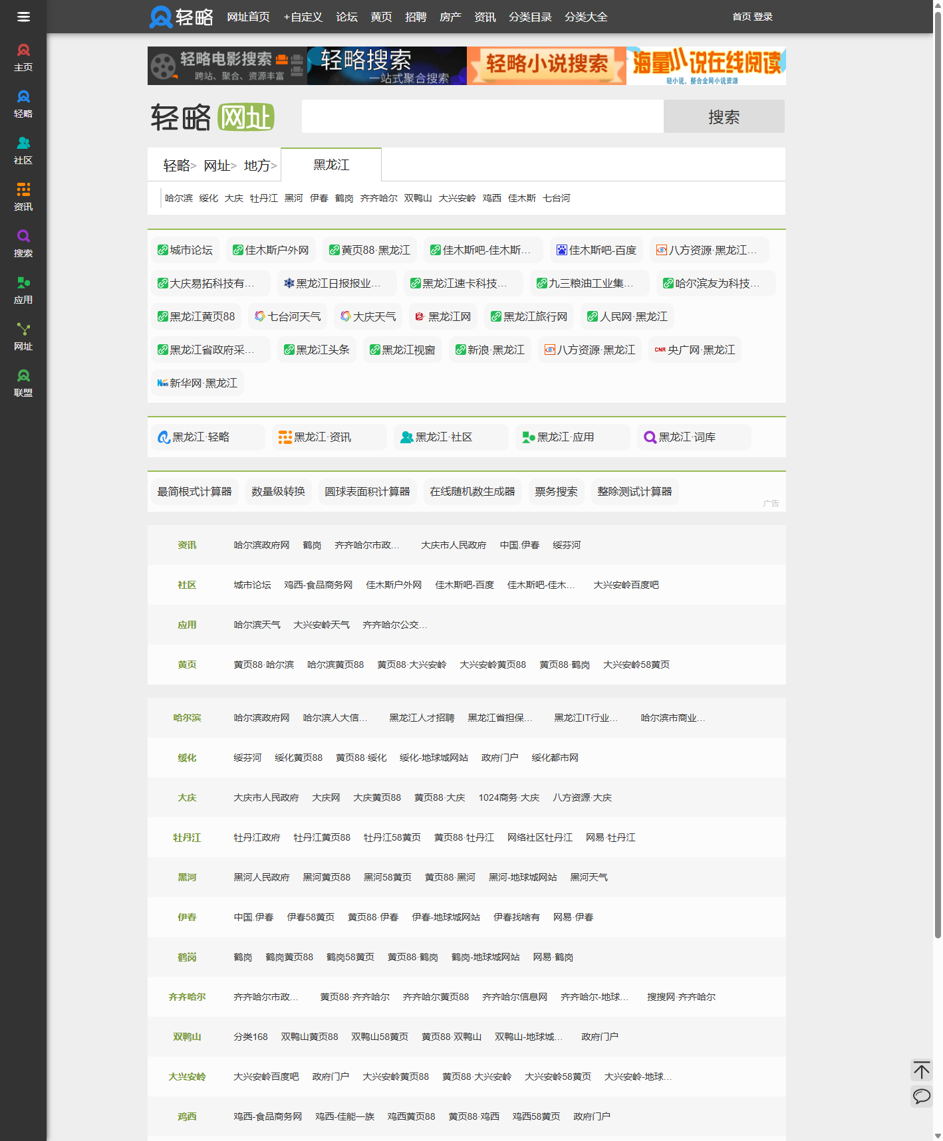
Task: Open 数量级转换 calculator link
Action: tap(278, 492)
